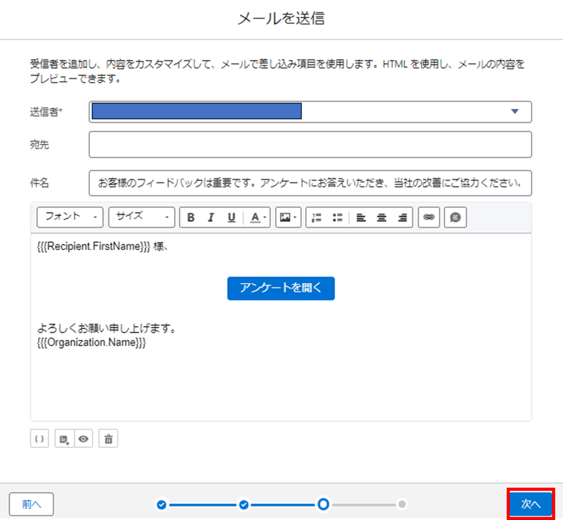Open the フォント dropdown
This screenshot has height=520, width=563.
(x=70, y=218)
